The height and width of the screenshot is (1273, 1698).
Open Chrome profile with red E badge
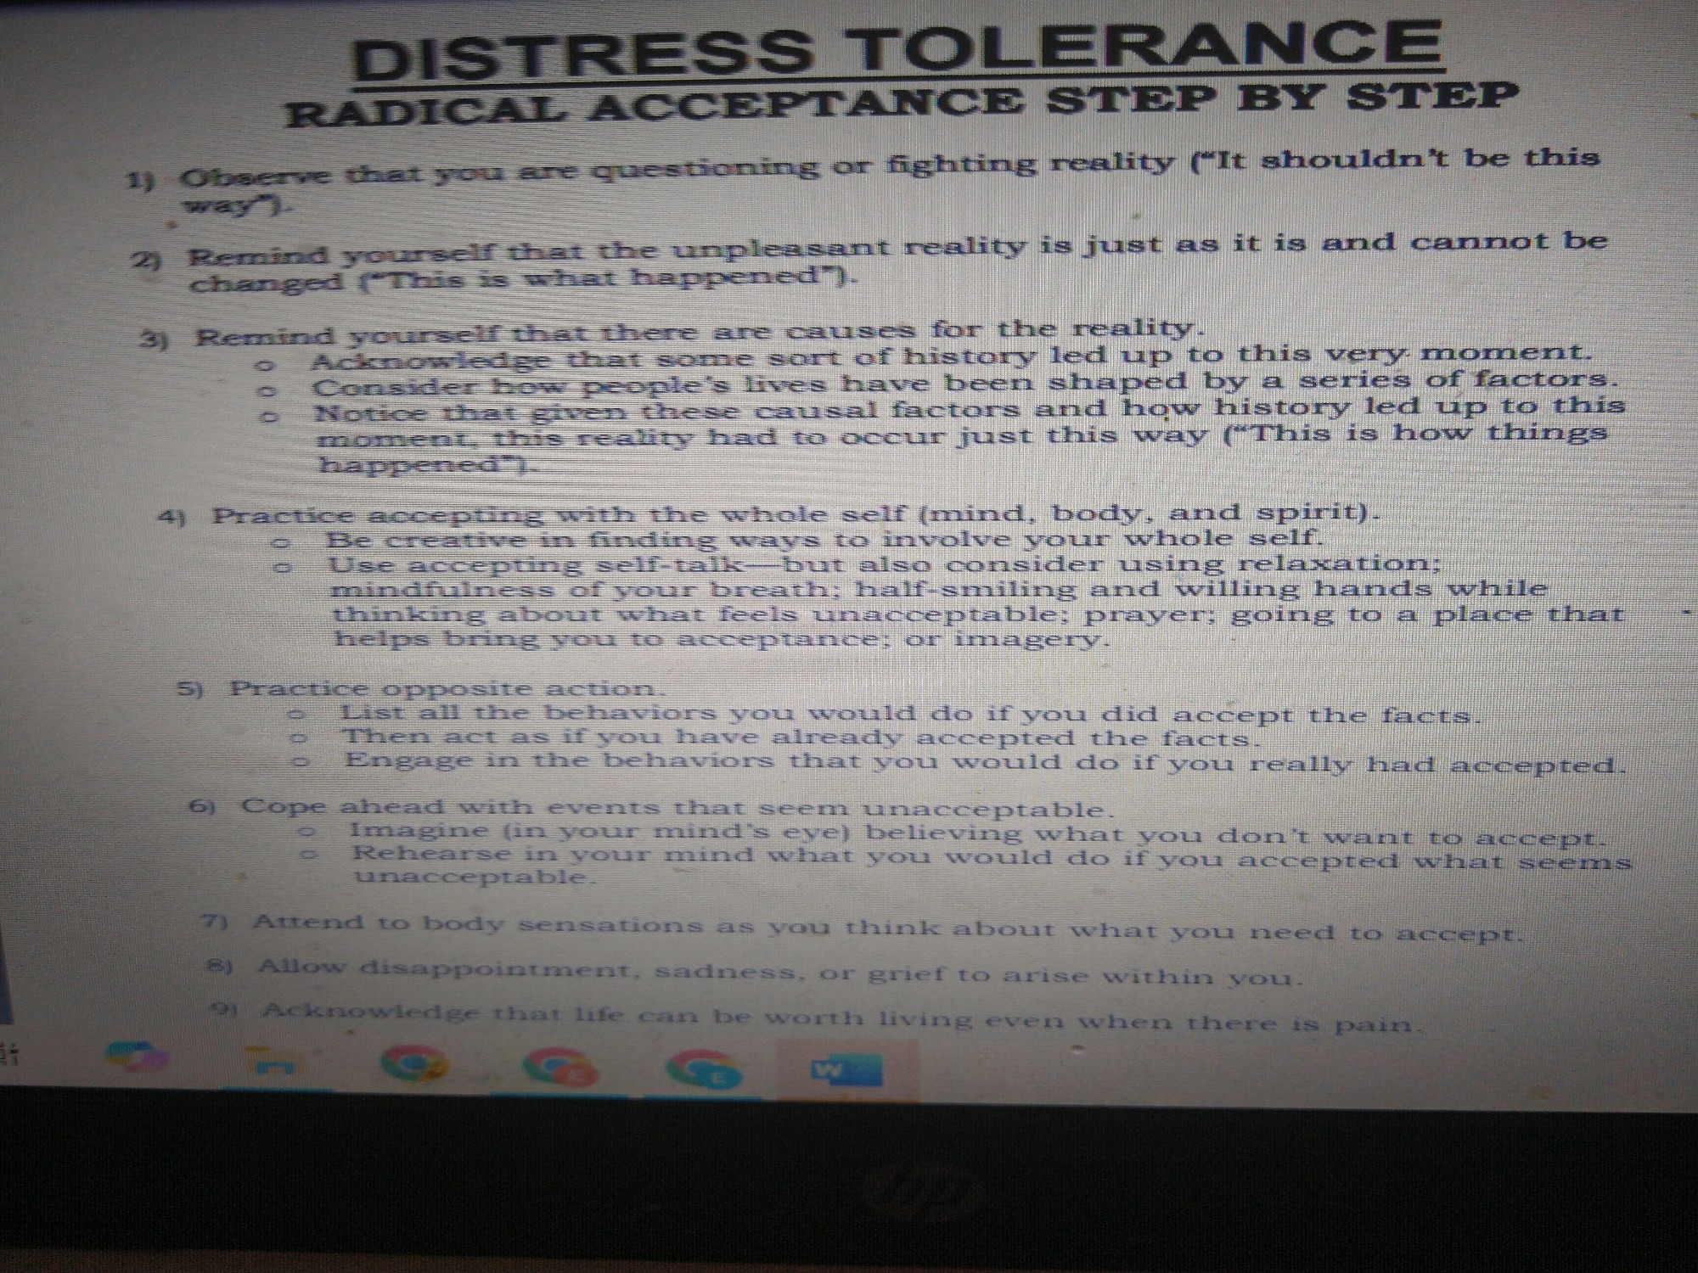tap(560, 1068)
